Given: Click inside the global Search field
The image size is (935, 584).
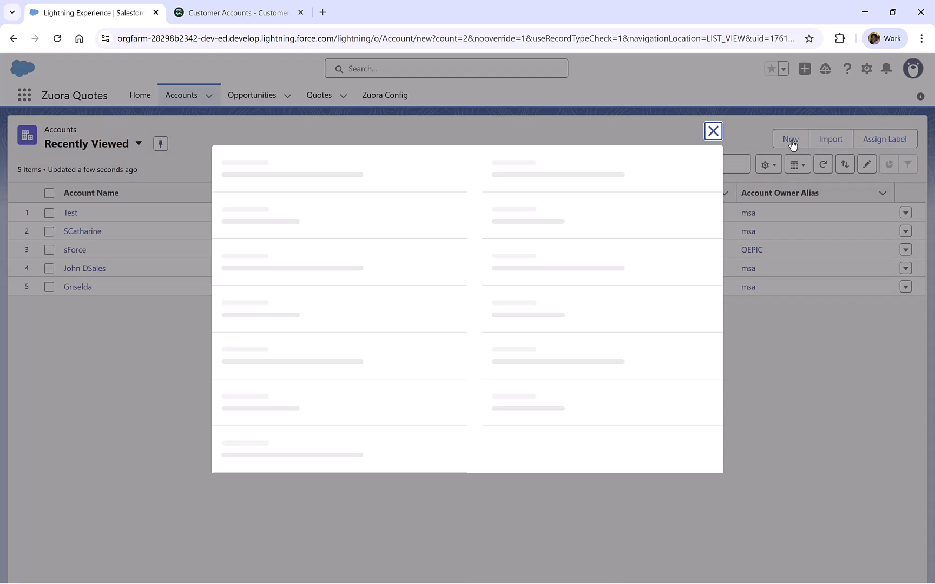Looking at the screenshot, I should pyautogui.click(x=446, y=68).
